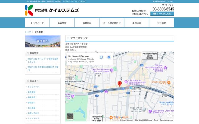
Task: Click sidebar menu link 事例紹介
Action: (x=31, y=103)
